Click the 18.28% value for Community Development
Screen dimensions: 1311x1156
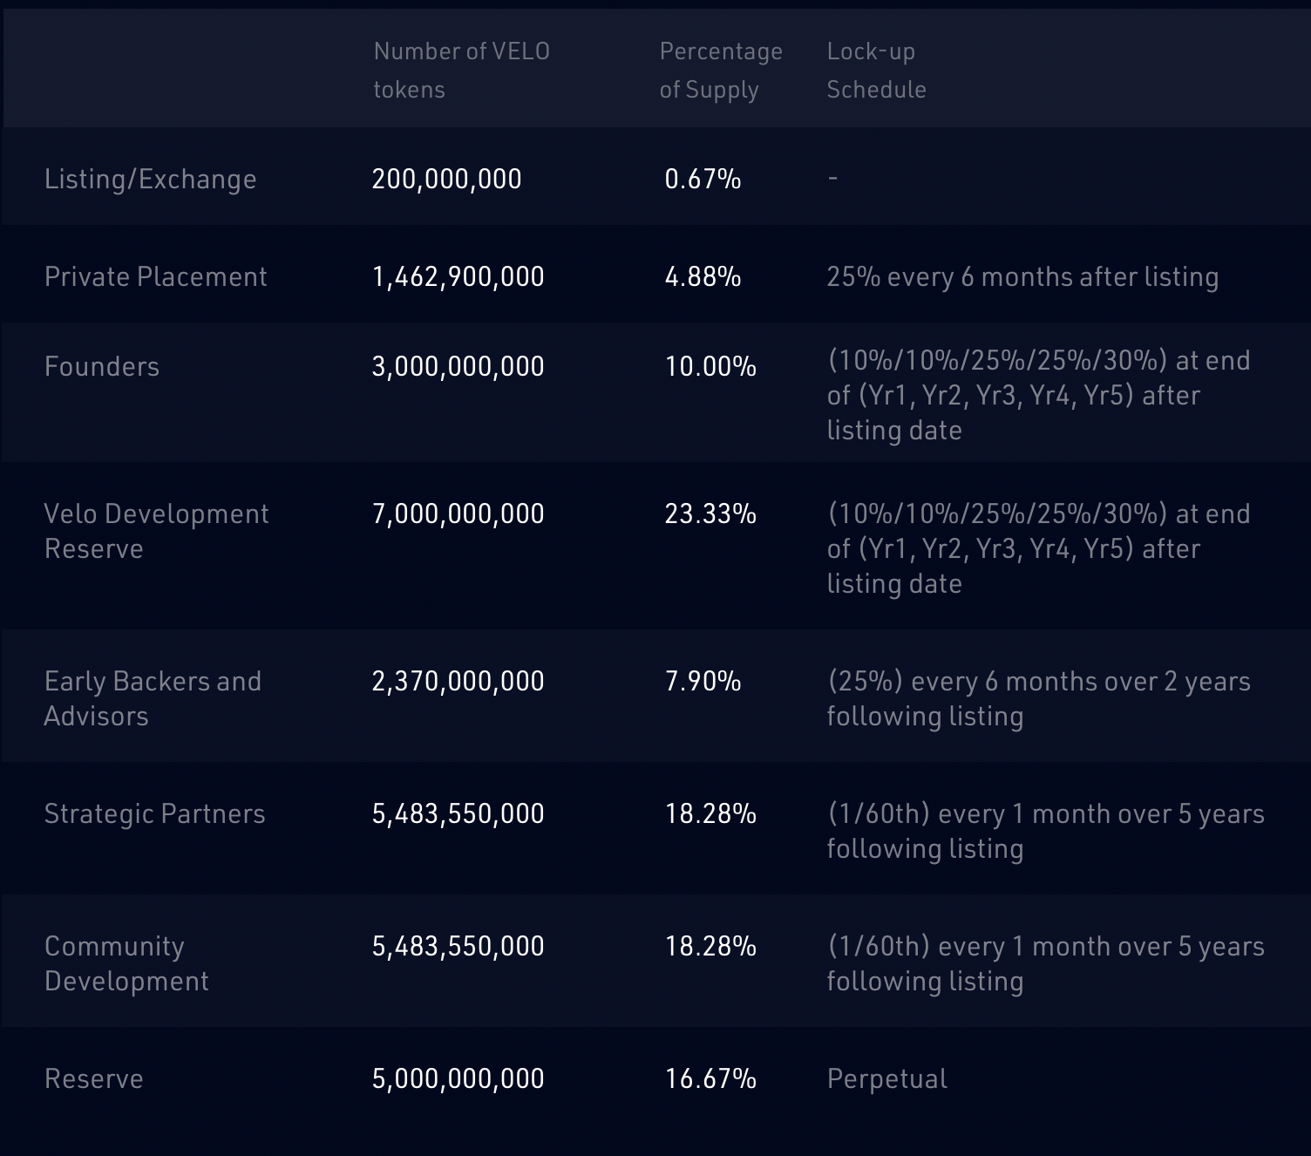pos(709,946)
